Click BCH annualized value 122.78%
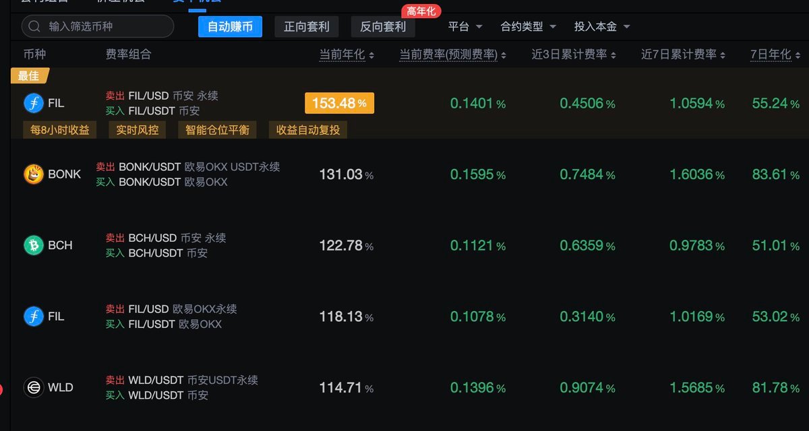Image resolution: width=809 pixels, height=431 pixels. (346, 245)
